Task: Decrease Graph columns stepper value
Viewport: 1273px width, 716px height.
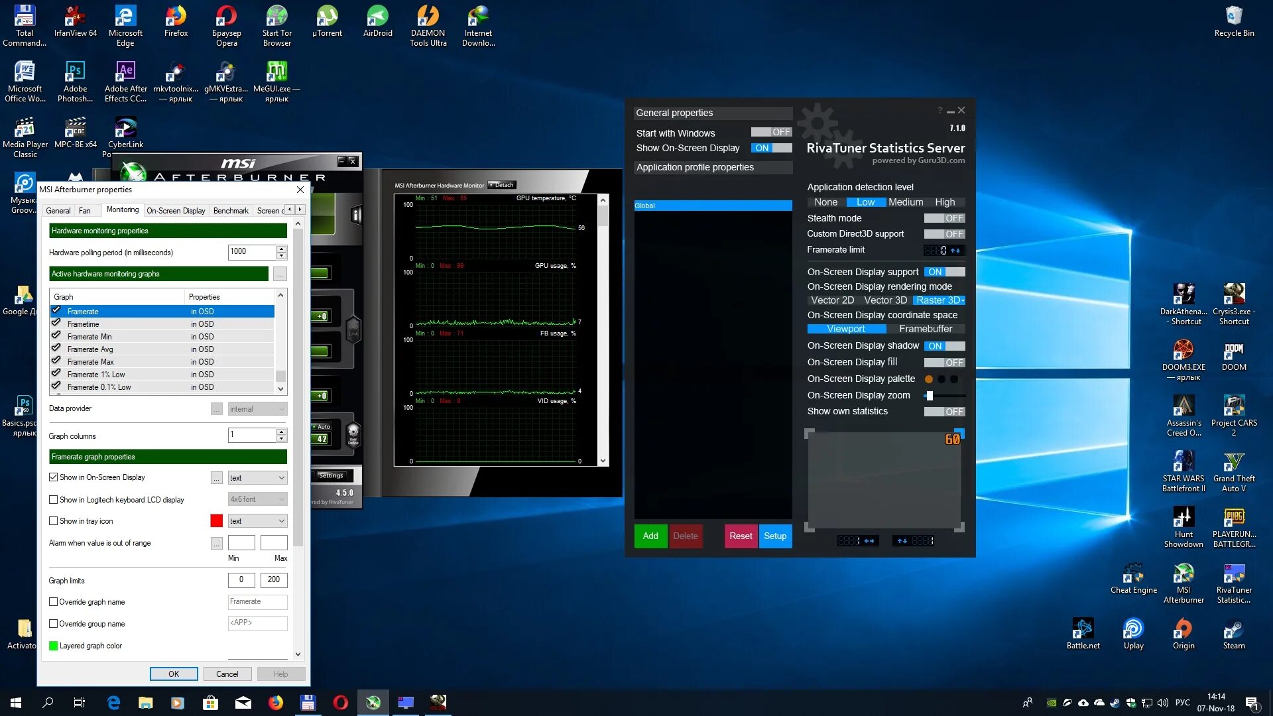Action: tap(281, 438)
